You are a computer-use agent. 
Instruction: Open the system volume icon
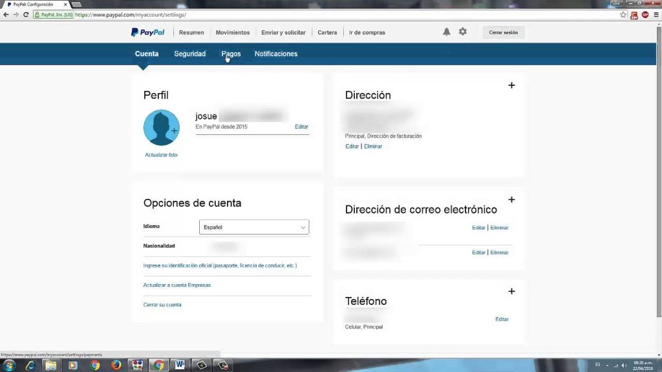pos(625,365)
